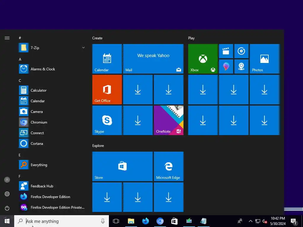Open the network icon in system tray
This screenshot has width=303, height=227.
(258, 221)
